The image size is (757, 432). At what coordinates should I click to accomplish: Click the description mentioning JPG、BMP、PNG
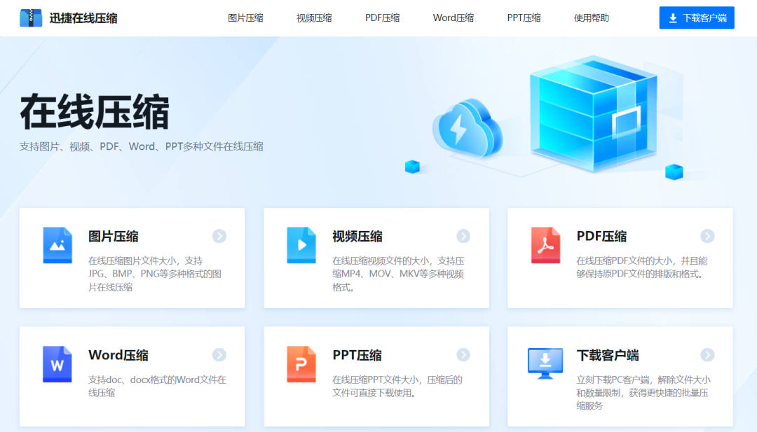pos(155,274)
